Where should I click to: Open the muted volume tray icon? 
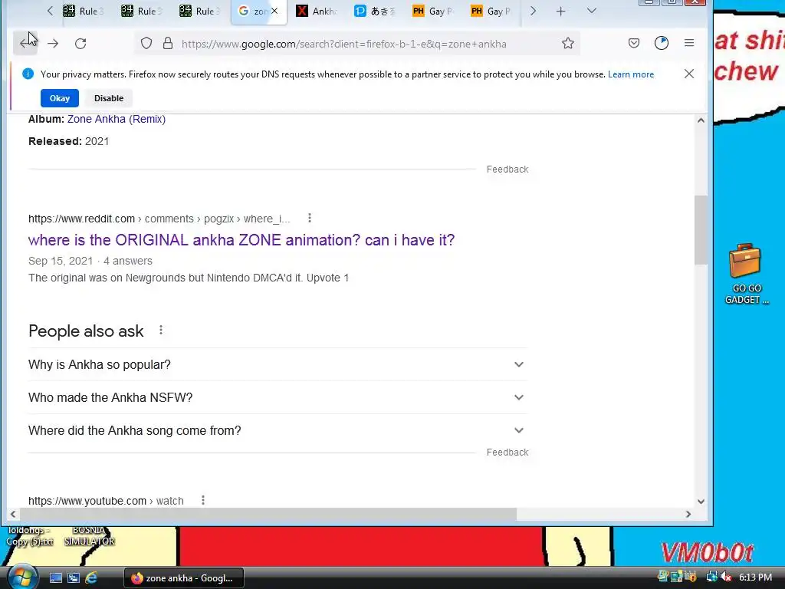(x=725, y=577)
